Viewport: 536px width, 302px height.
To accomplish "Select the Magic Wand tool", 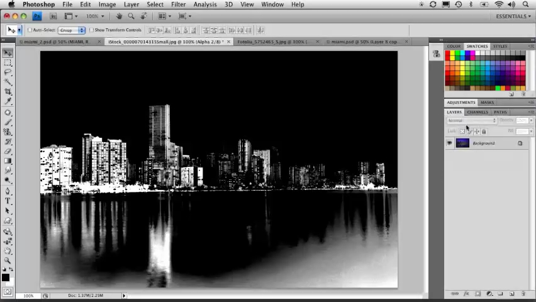I will pyautogui.click(x=8, y=82).
